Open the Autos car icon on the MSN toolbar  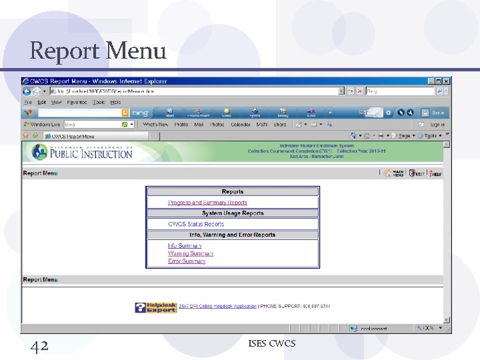tap(311, 113)
